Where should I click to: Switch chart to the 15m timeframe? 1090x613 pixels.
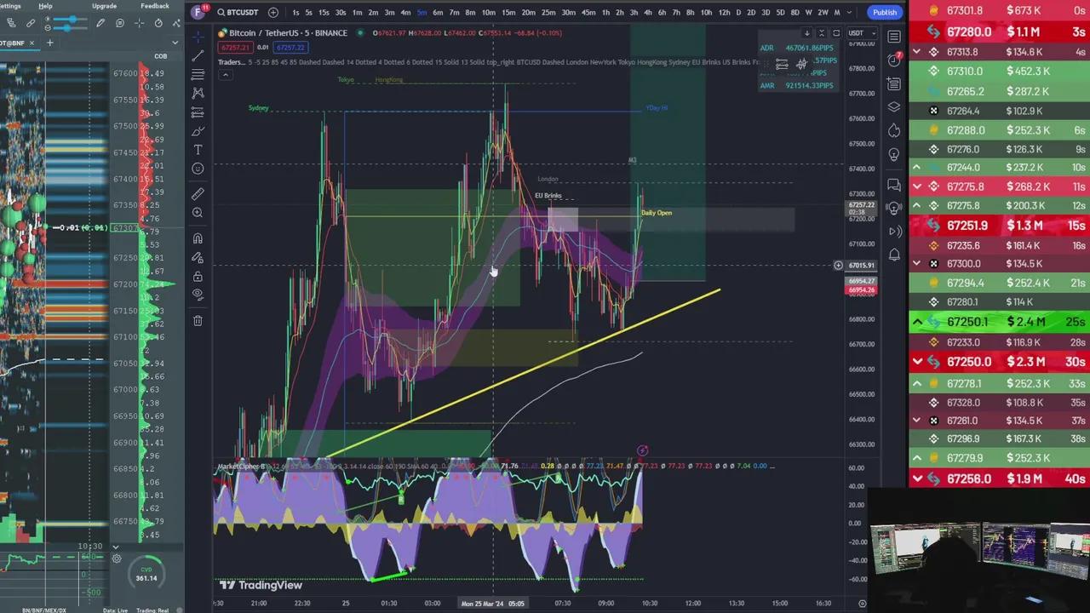point(508,12)
